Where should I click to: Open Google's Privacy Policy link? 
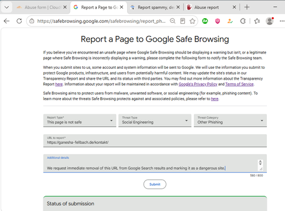198,84
